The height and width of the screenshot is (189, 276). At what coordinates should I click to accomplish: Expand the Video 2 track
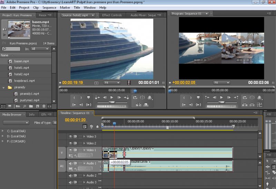[84, 143]
